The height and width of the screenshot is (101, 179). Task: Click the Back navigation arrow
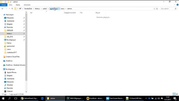3,9
